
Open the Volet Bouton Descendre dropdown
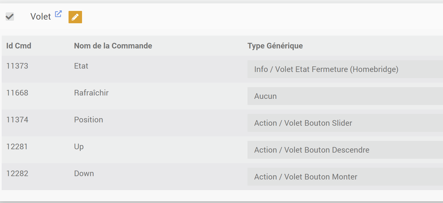[x=345, y=150]
